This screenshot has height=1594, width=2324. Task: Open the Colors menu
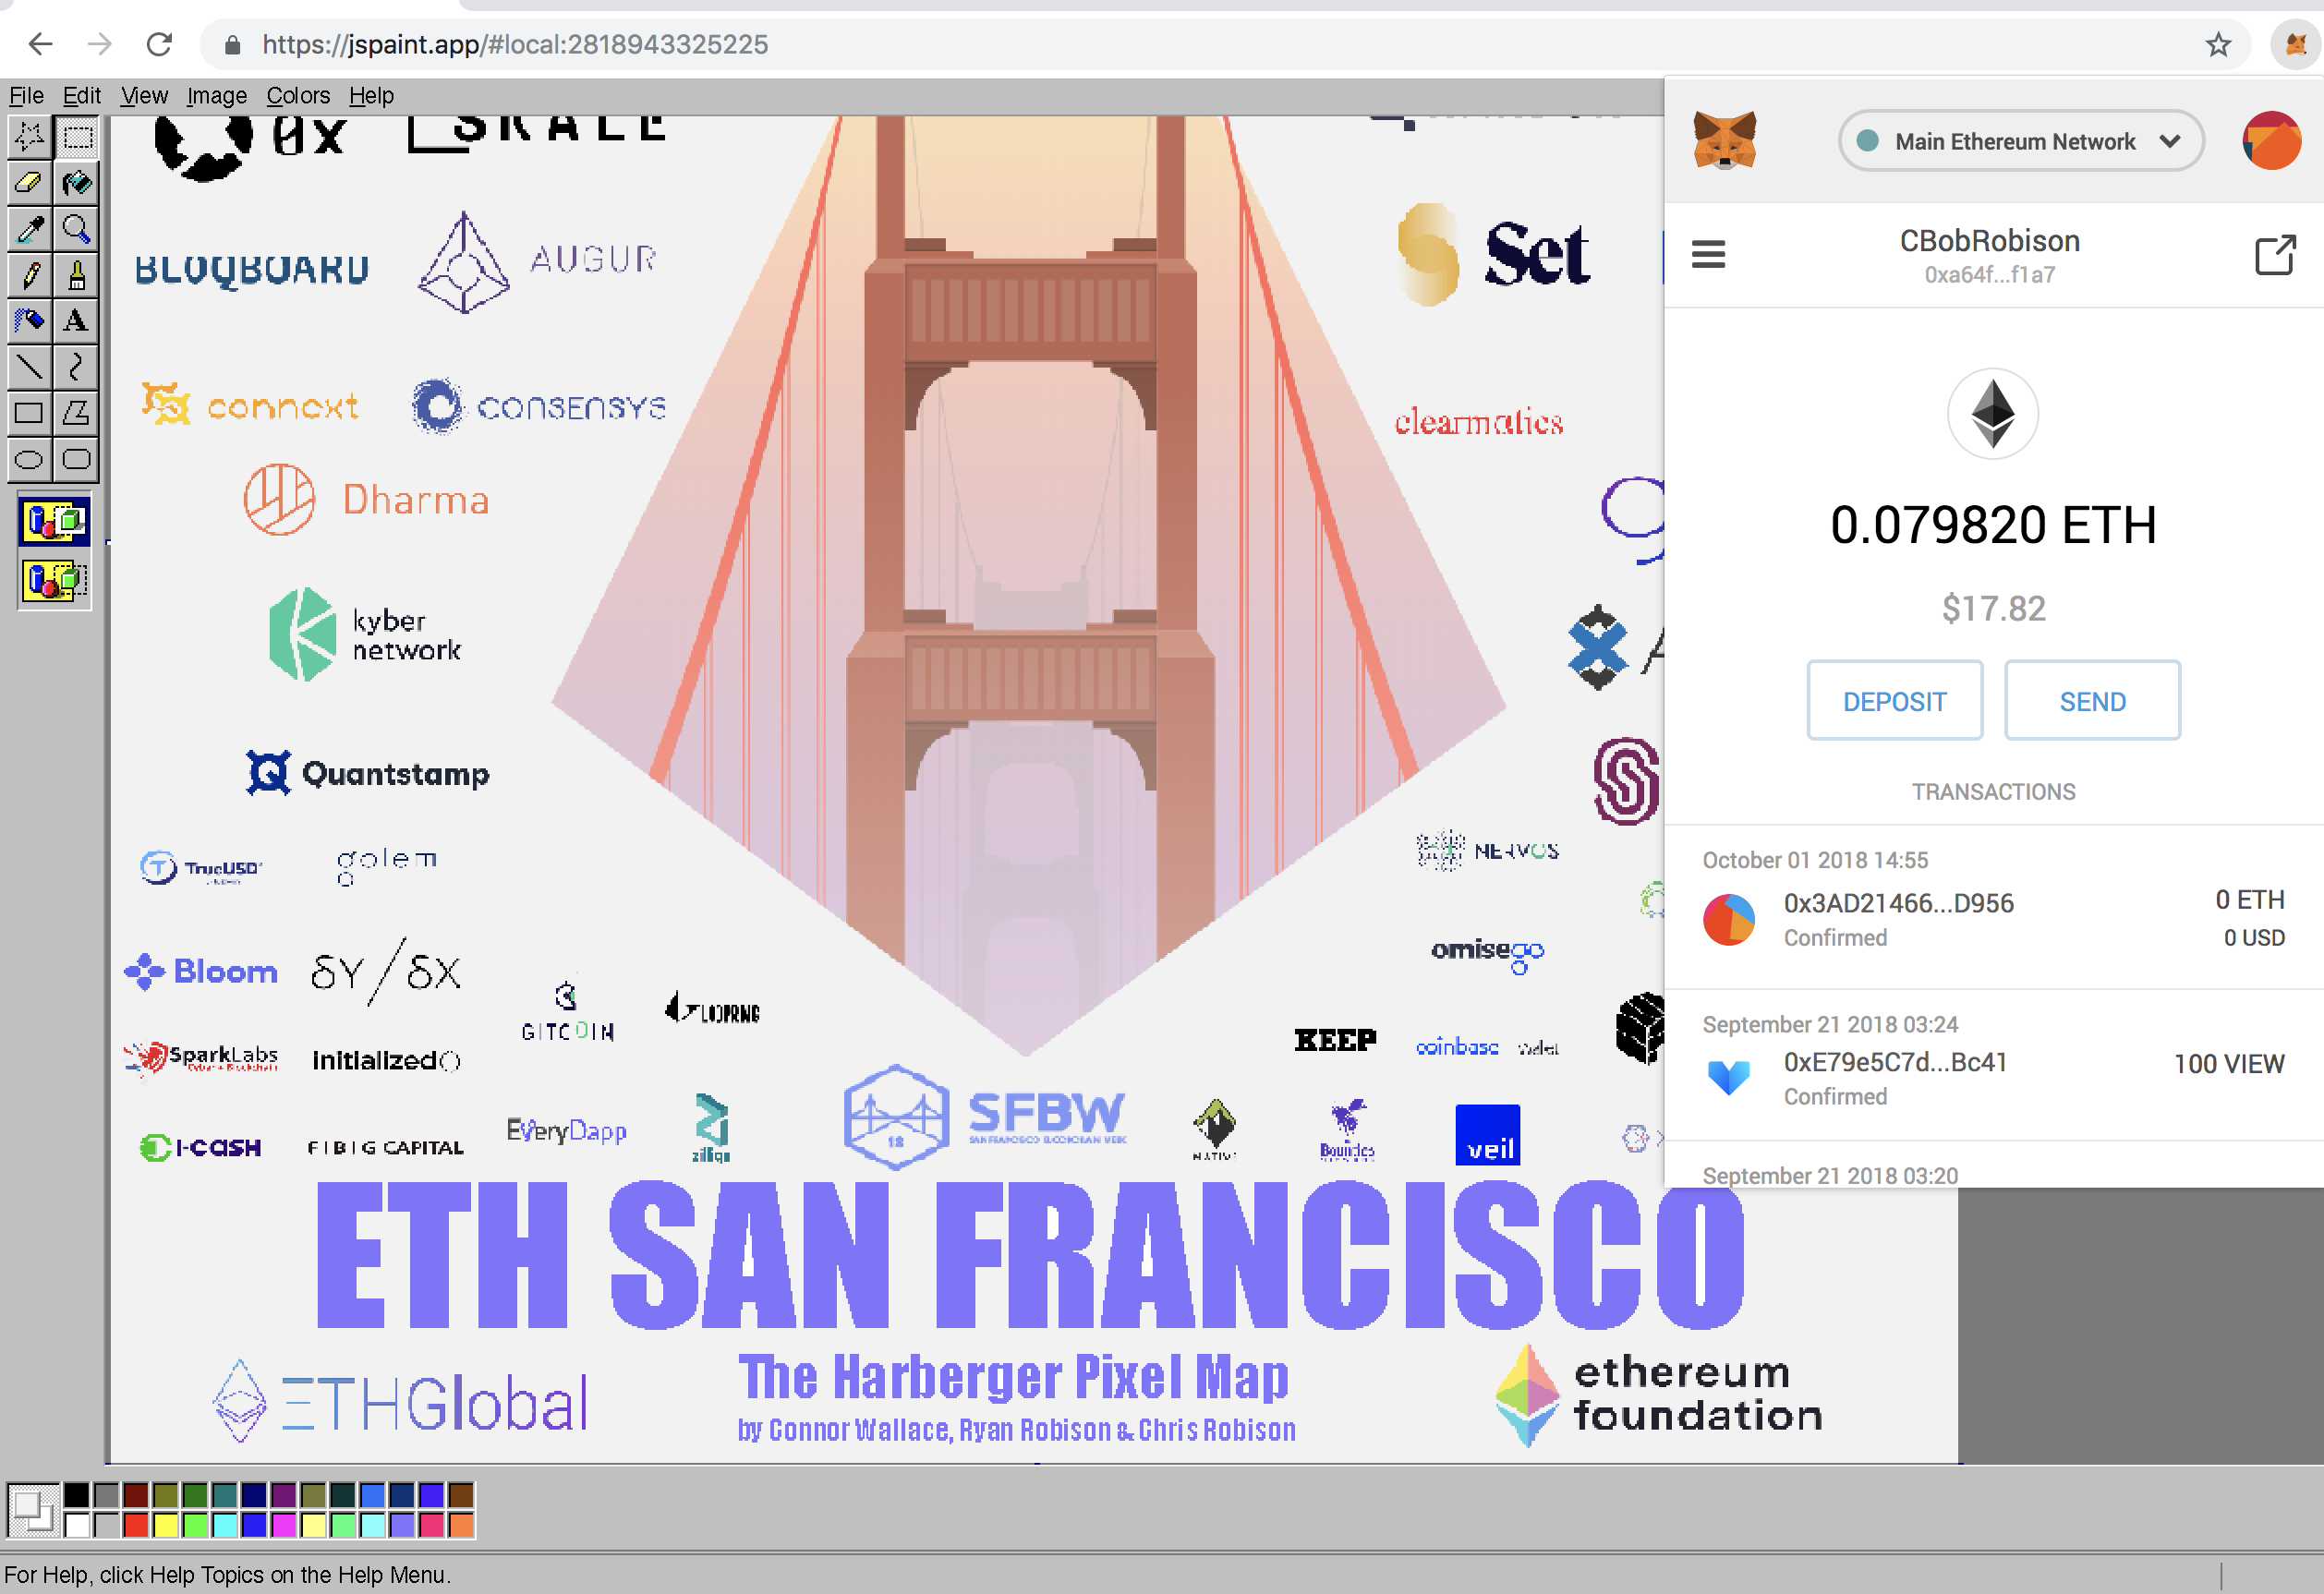coord(297,96)
